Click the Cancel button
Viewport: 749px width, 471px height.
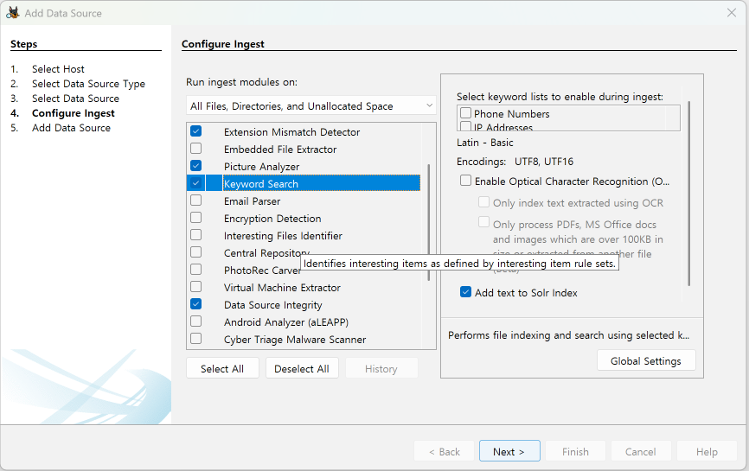click(640, 451)
